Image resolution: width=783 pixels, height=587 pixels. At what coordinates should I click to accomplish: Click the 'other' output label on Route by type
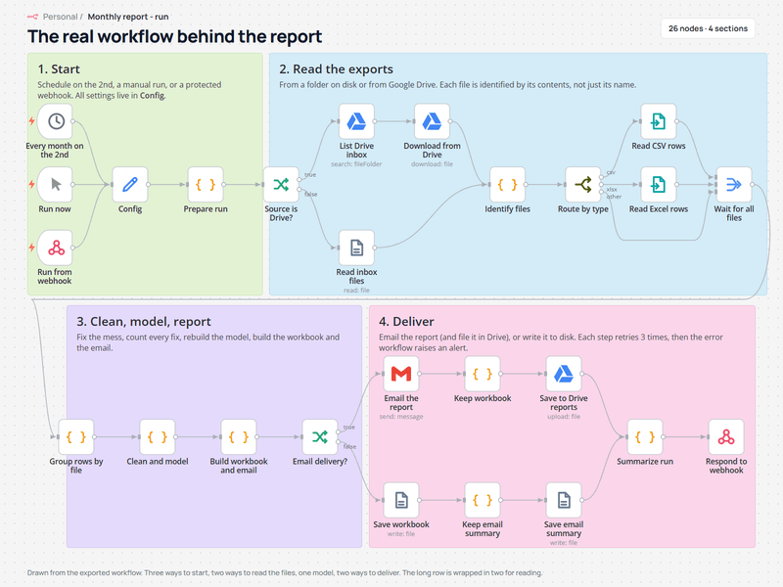click(614, 197)
